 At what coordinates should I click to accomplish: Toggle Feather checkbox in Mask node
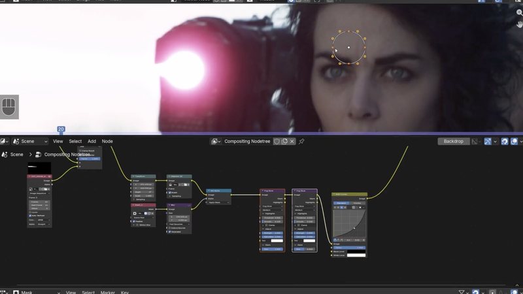[134, 221]
